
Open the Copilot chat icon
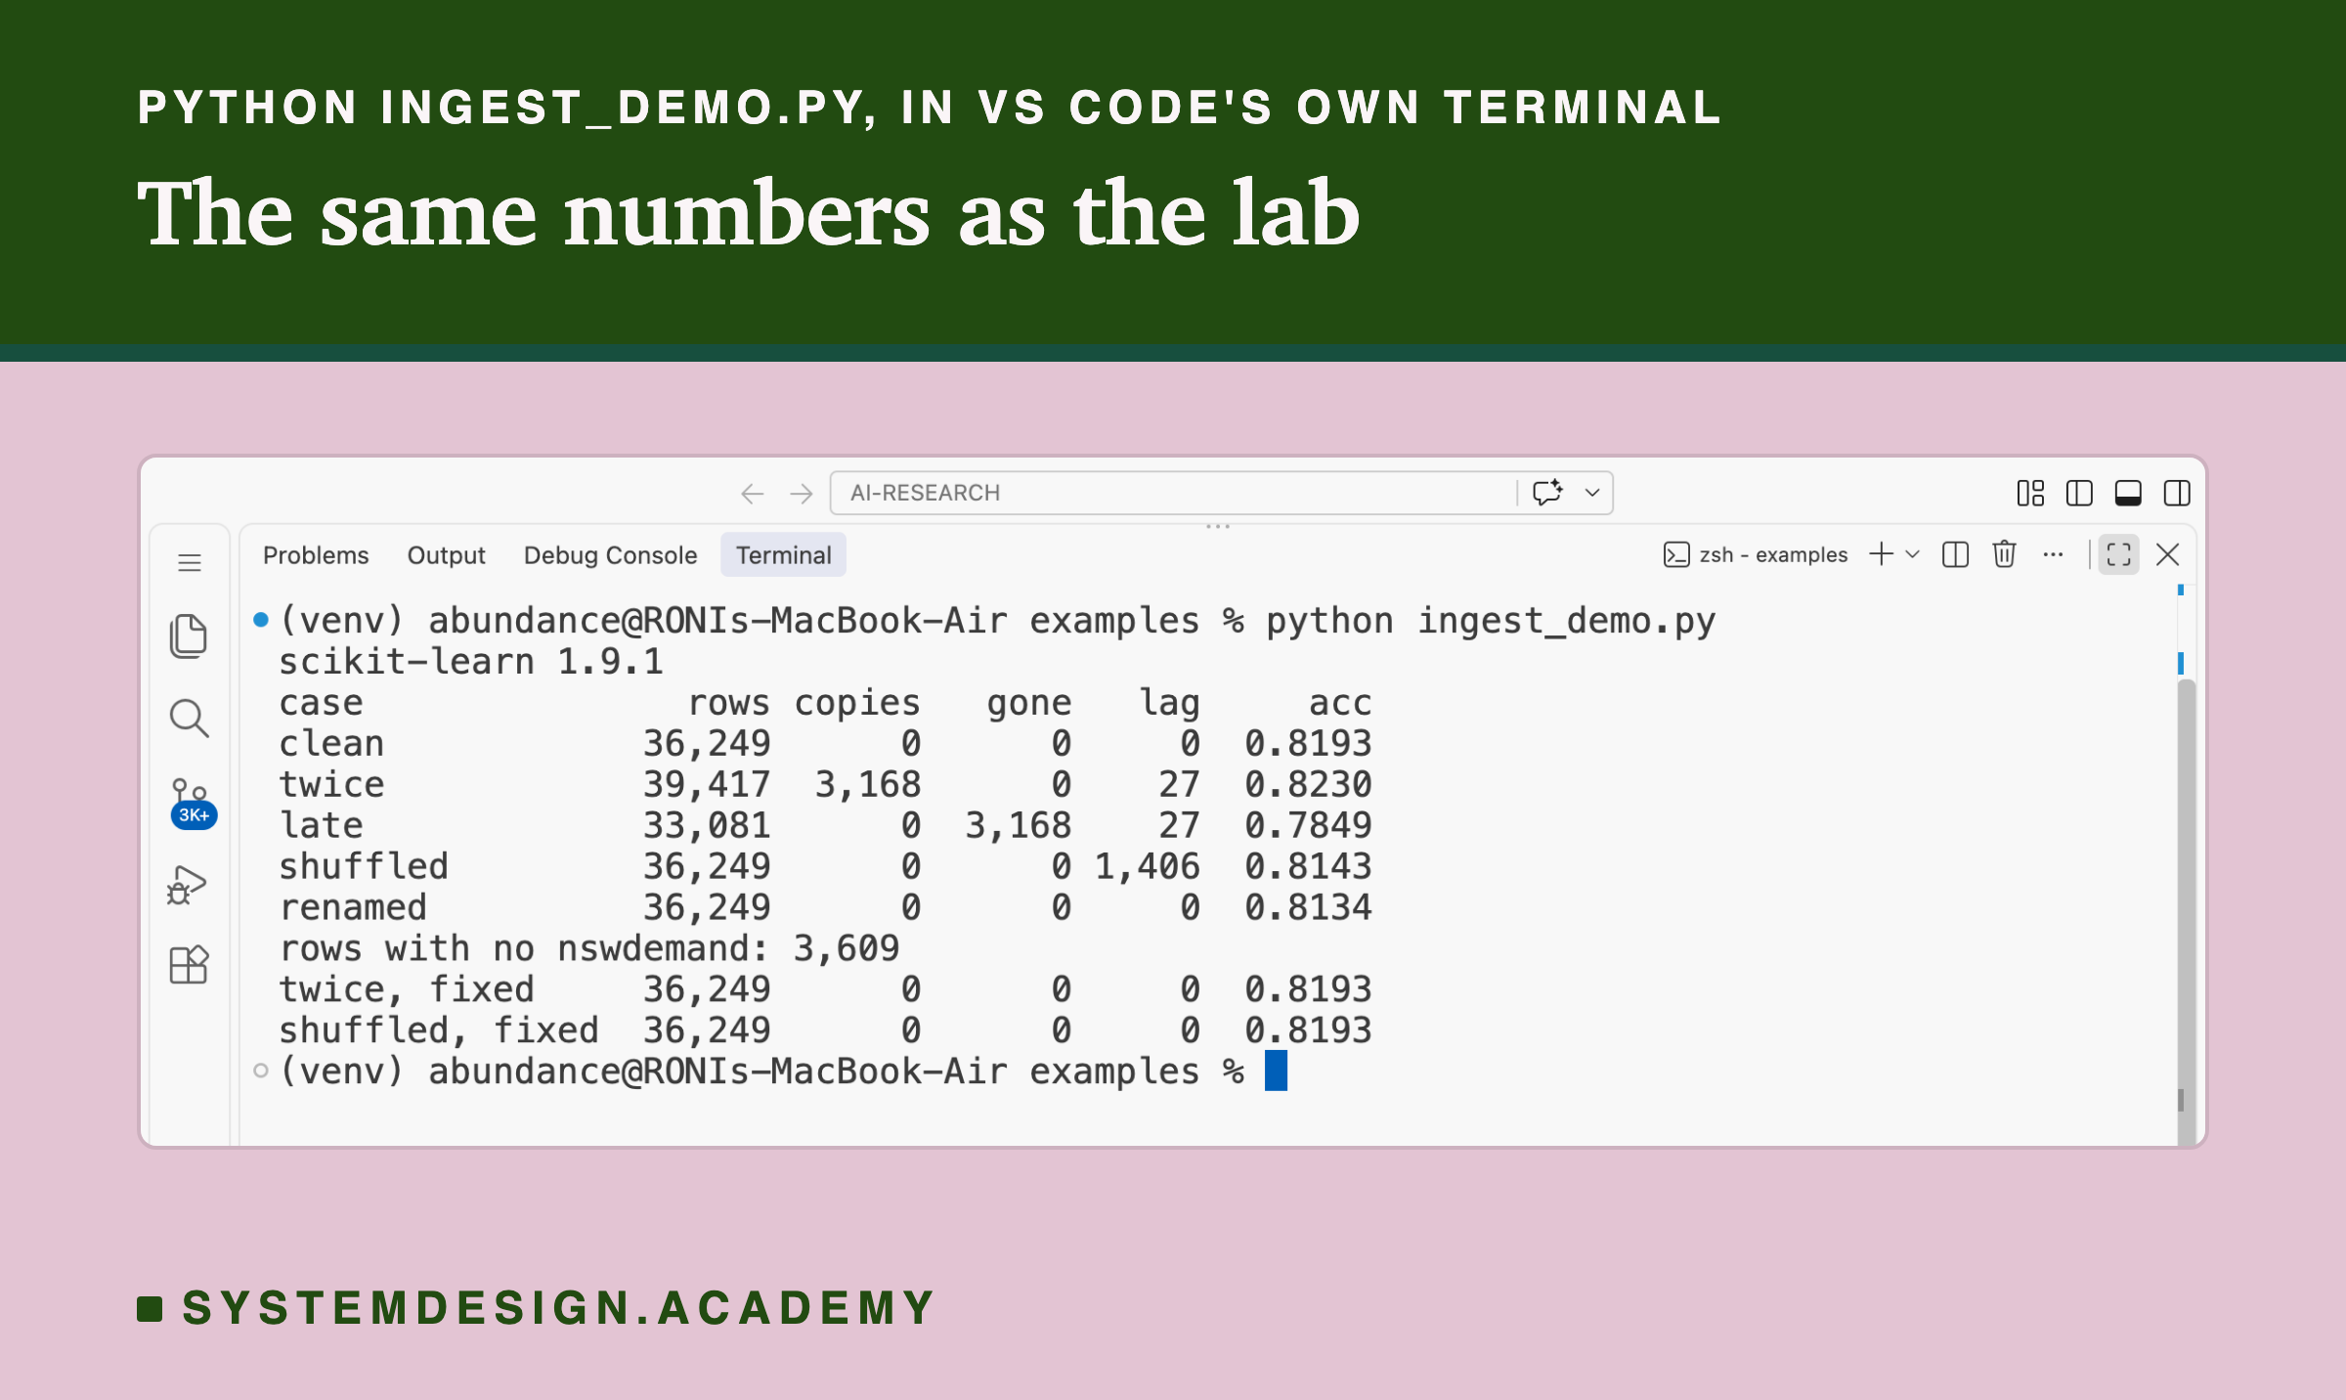1547,492
